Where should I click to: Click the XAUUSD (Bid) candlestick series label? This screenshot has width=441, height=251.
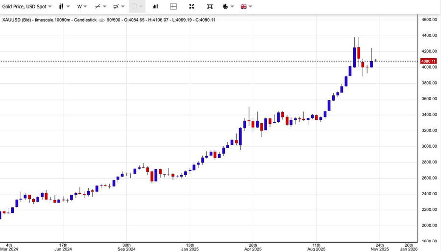(x=49, y=20)
